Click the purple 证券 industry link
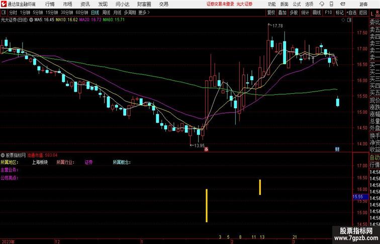The width and height of the screenshot is (380, 244). click(88, 162)
